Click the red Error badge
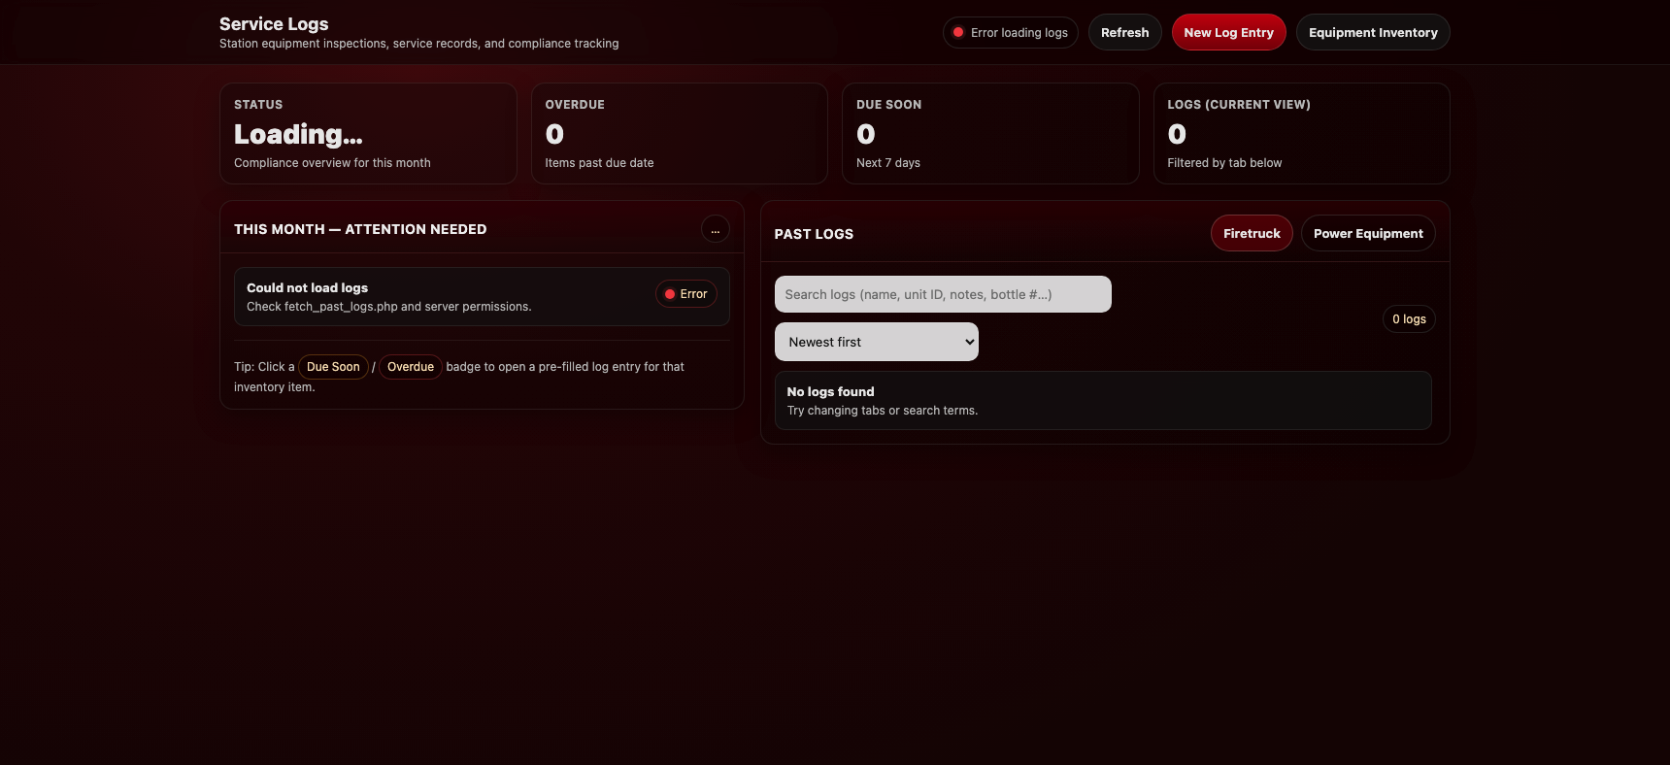The image size is (1670, 765). [686, 294]
